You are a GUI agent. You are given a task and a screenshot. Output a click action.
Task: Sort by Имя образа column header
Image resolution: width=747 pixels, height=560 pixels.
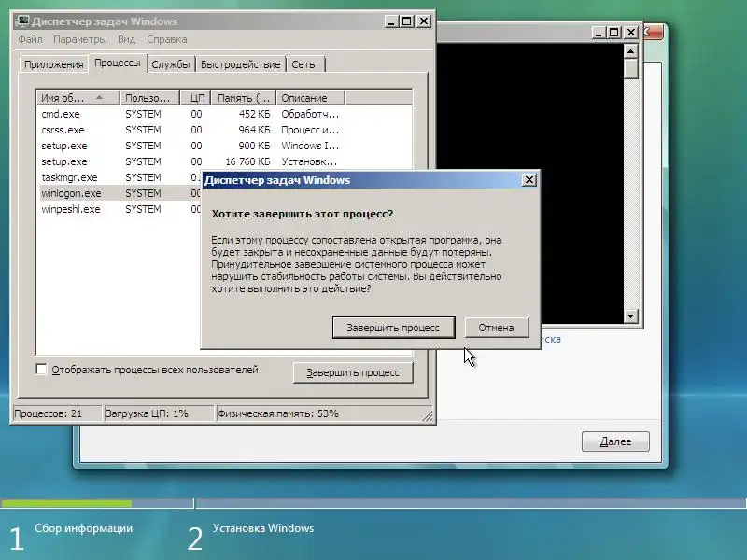(78, 98)
